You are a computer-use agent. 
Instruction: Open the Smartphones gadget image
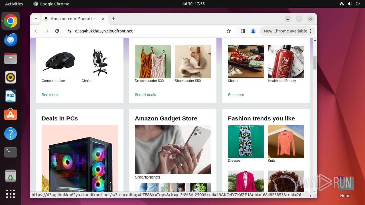pyautogui.click(x=173, y=149)
